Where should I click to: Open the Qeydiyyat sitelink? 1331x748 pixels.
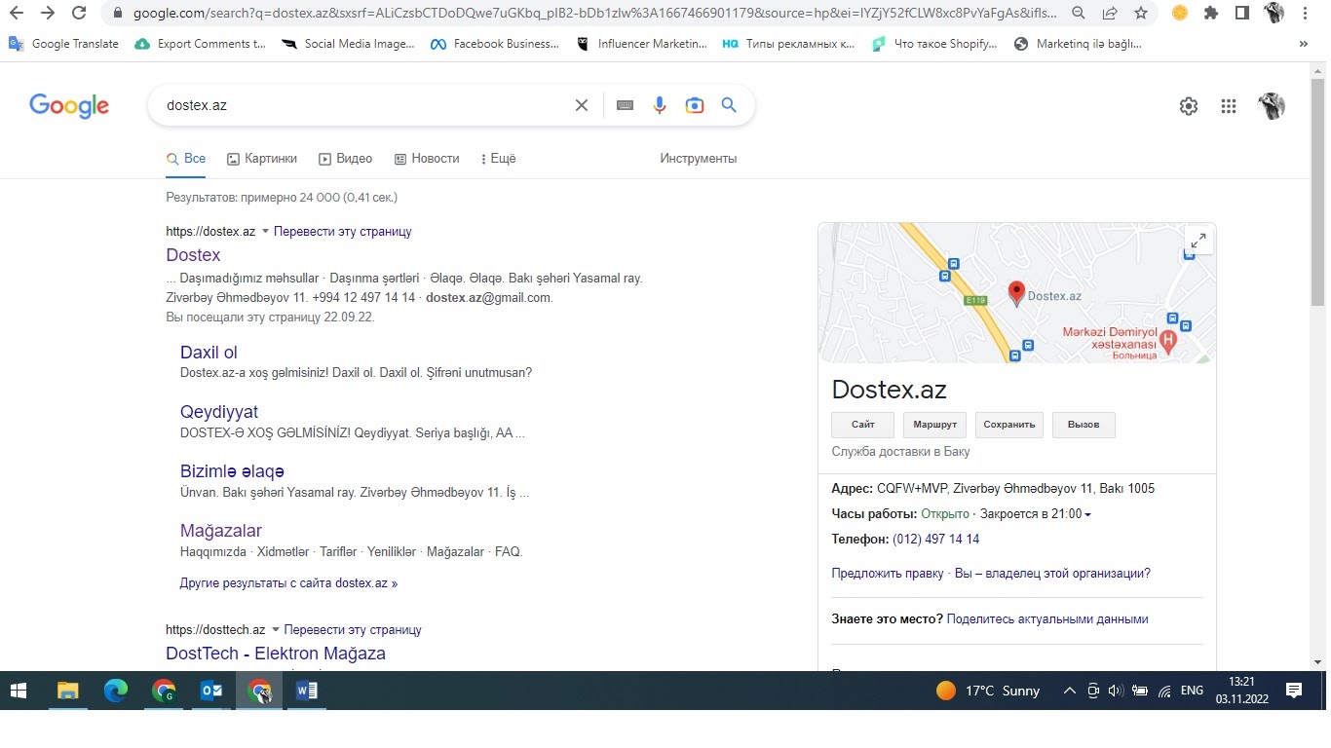tap(219, 412)
